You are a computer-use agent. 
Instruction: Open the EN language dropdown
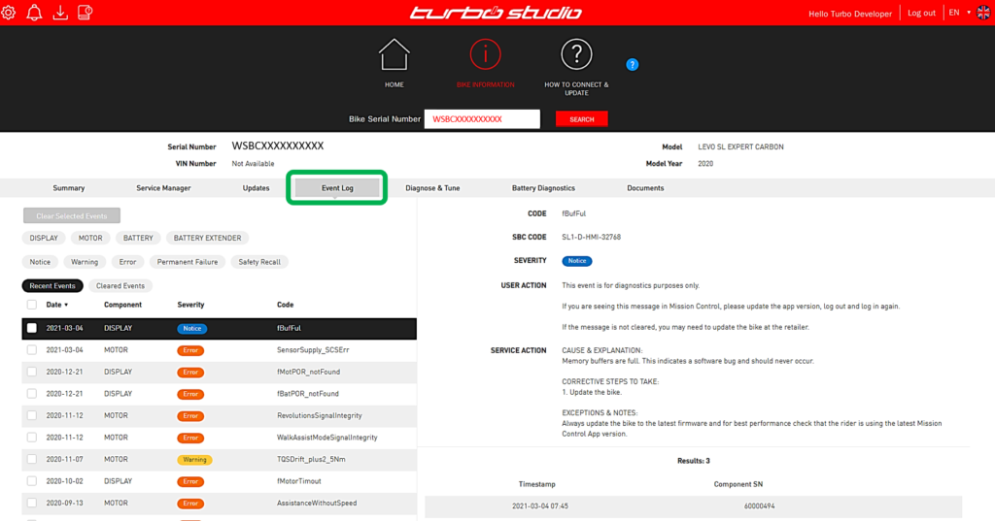point(959,13)
